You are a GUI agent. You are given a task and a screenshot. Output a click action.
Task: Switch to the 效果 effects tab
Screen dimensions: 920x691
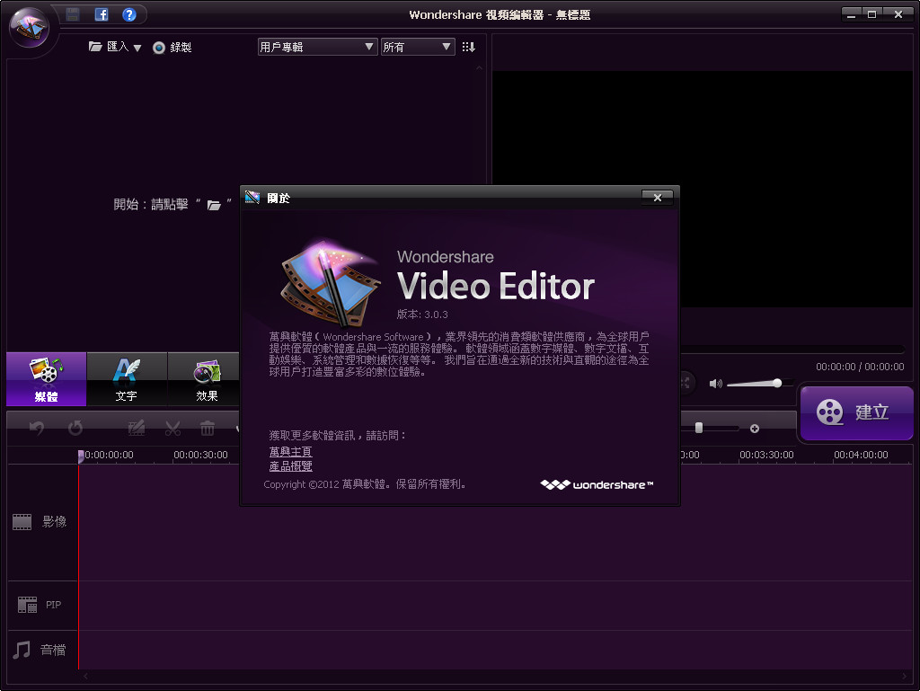(207, 379)
